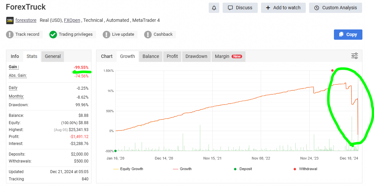Image resolution: width=374 pixels, height=186 pixels.
Task: Click the blue Copy button
Action: pyautogui.click(x=348, y=34)
